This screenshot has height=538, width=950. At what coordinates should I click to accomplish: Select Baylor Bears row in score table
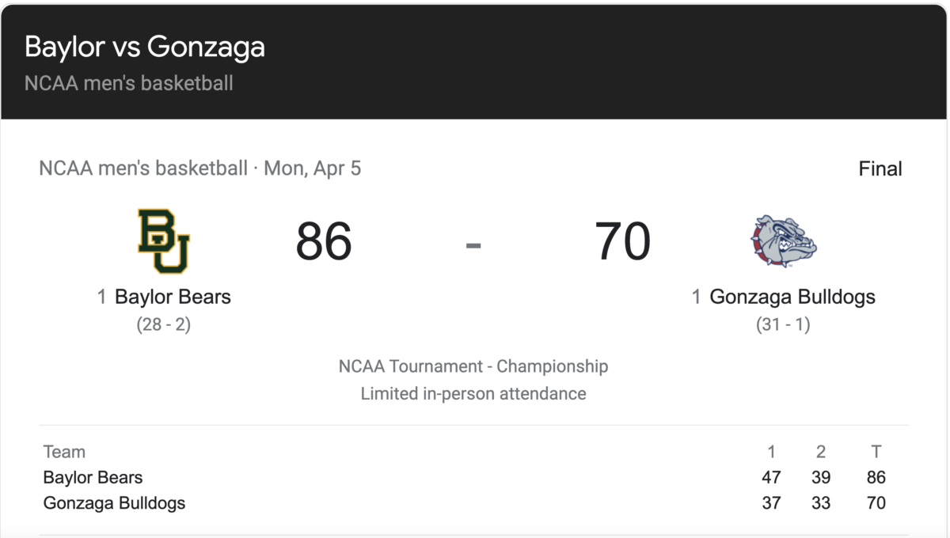tap(473, 478)
